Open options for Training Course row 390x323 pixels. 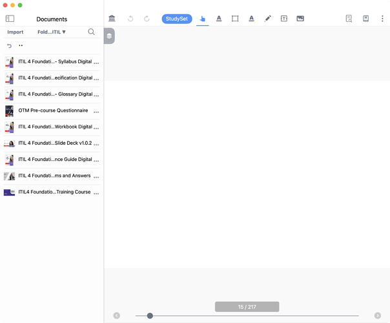click(96, 193)
